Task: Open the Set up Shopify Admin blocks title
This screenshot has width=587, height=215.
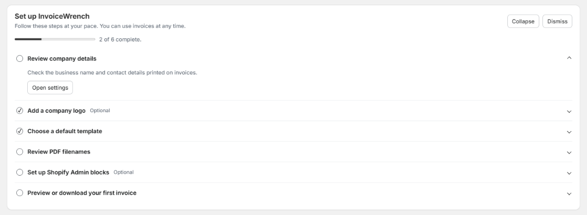Action: [68, 173]
